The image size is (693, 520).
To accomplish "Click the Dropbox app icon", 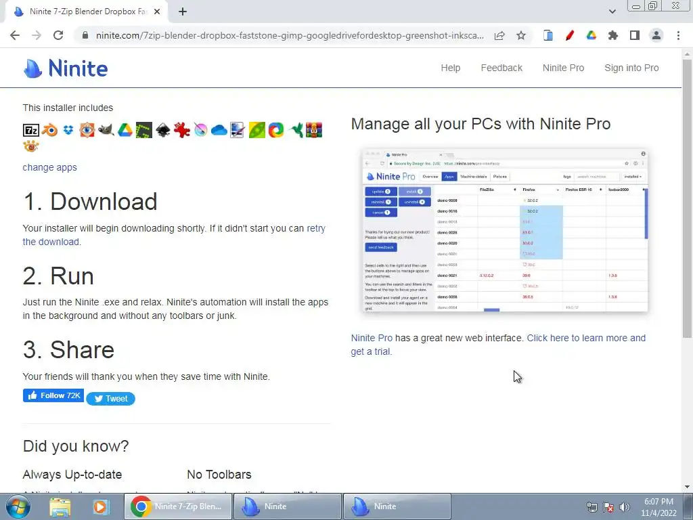I will [68, 130].
